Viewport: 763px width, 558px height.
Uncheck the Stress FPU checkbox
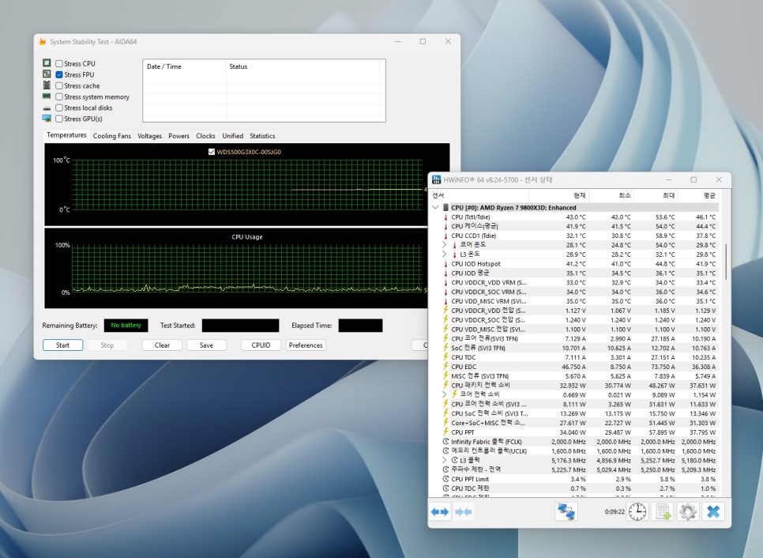coord(59,74)
